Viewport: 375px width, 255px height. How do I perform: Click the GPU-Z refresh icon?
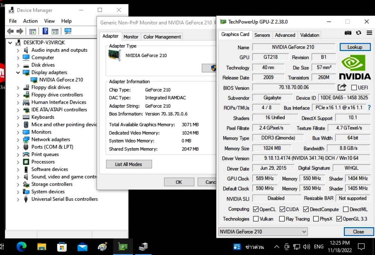(x=359, y=33)
